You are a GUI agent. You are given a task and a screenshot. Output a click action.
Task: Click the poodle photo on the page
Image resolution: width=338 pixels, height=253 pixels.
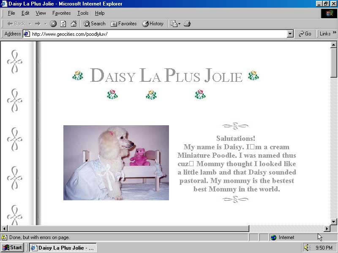pyautogui.click(x=116, y=162)
